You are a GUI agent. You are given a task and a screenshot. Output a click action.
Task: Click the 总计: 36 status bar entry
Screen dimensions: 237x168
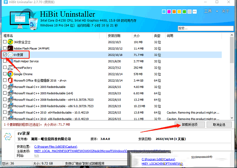point(8,164)
